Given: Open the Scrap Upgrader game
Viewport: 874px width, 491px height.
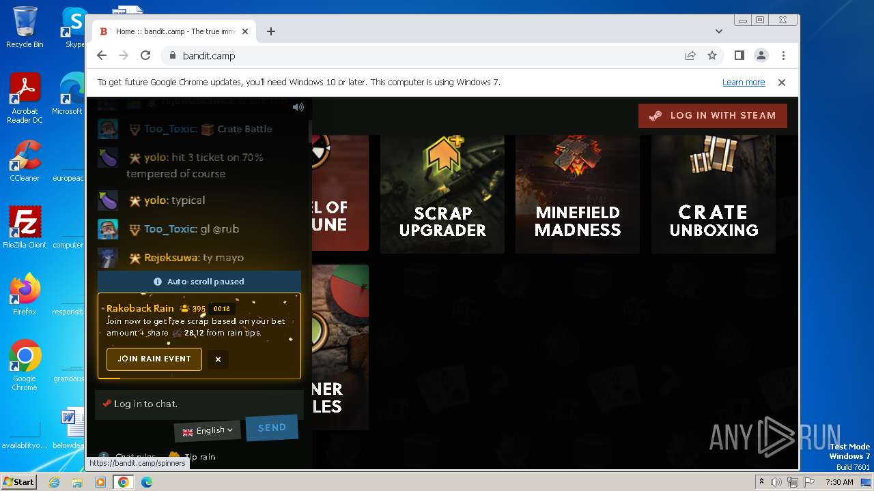Looking at the screenshot, I should click(442, 194).
